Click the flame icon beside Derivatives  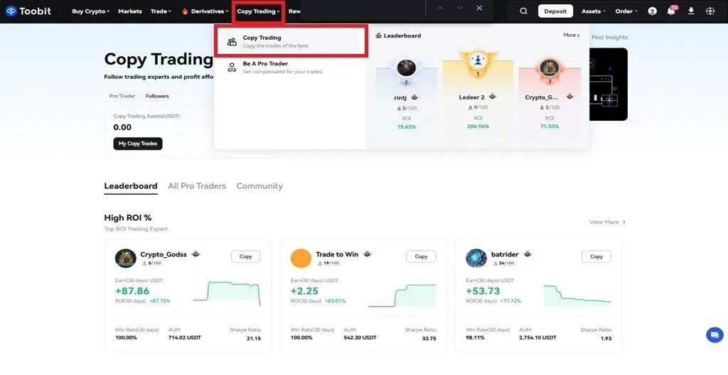185,11
